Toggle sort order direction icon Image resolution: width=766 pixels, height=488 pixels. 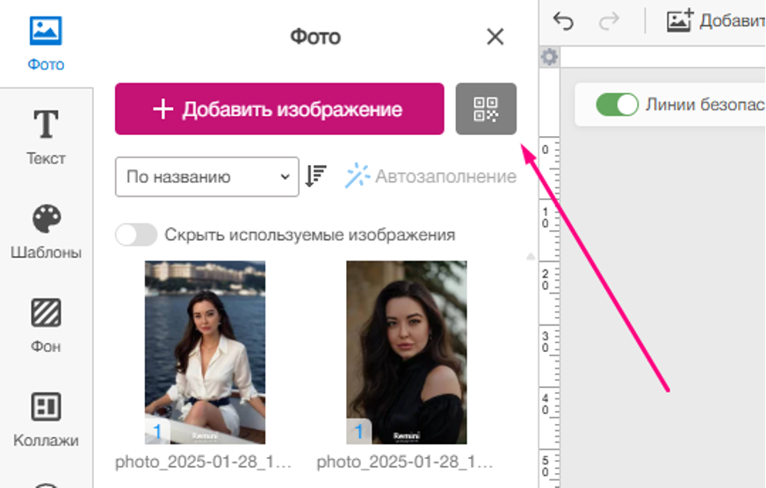(315, 176)
